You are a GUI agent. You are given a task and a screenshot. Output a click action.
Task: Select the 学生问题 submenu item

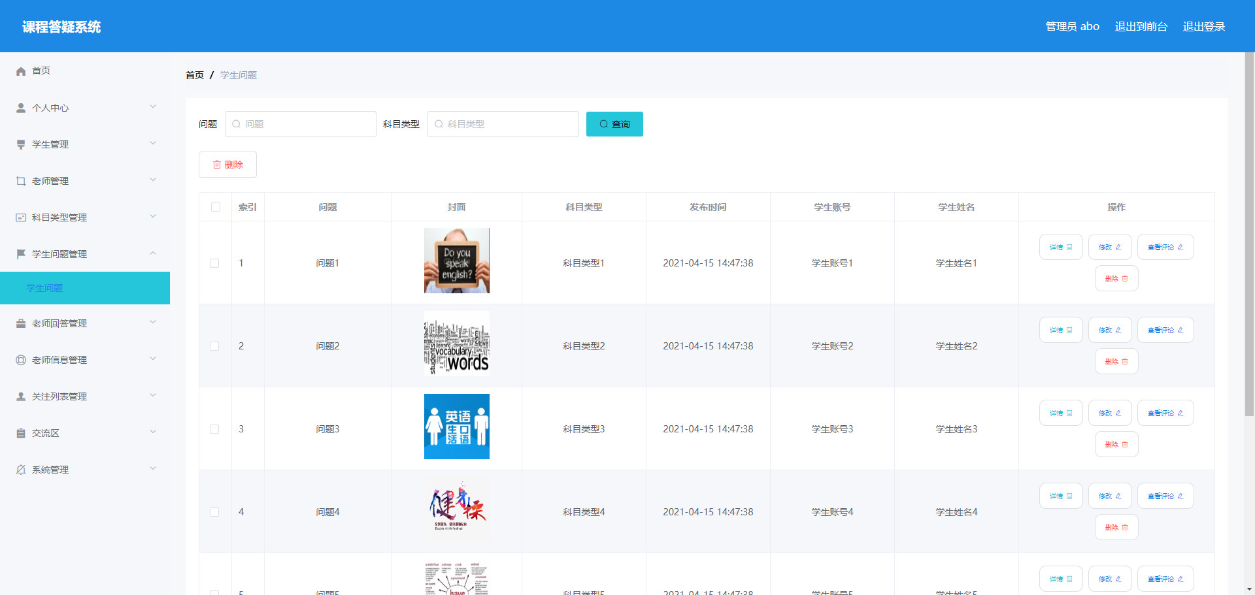[85, 288]
